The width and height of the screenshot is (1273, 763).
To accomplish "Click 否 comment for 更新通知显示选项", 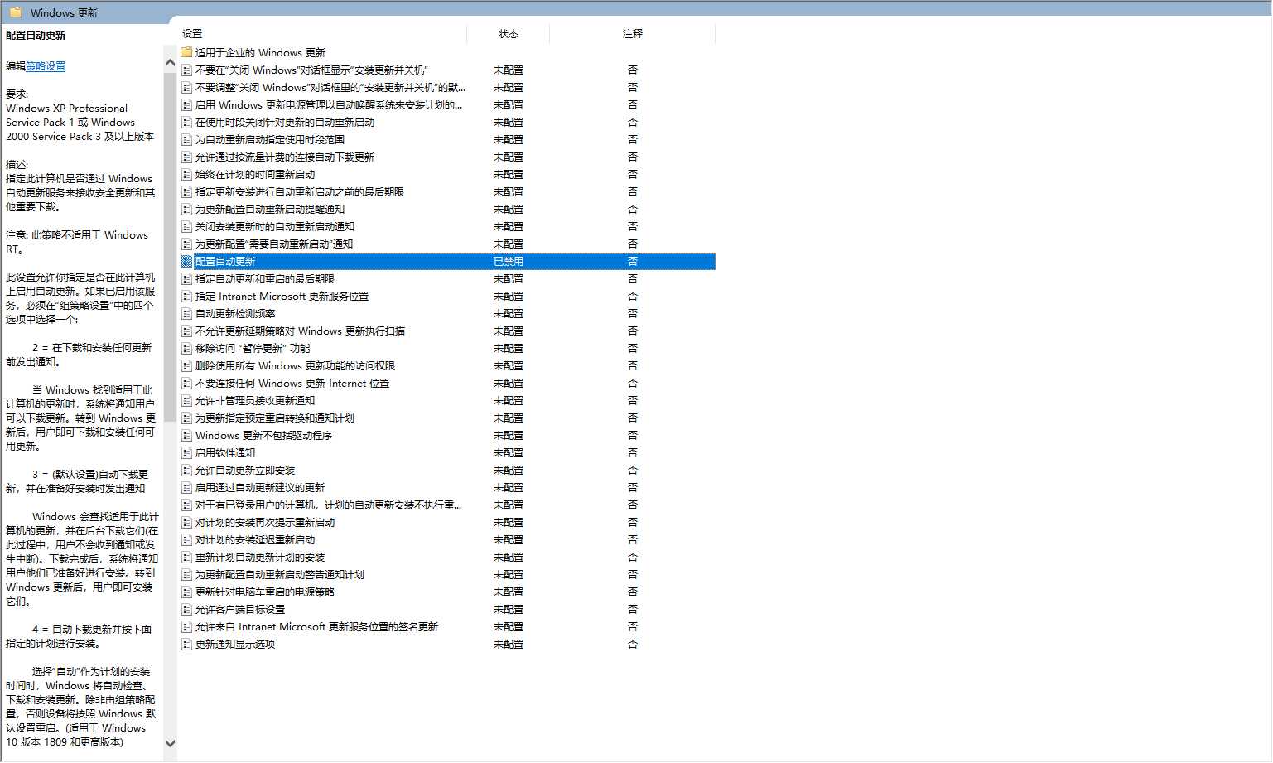I will 633,644.
